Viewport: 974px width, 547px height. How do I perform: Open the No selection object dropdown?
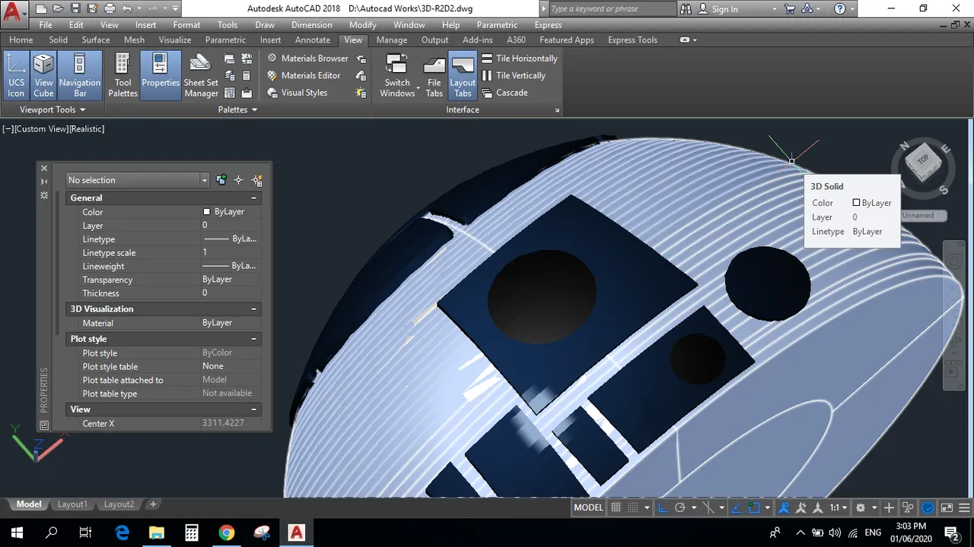[x=137, y=180]
